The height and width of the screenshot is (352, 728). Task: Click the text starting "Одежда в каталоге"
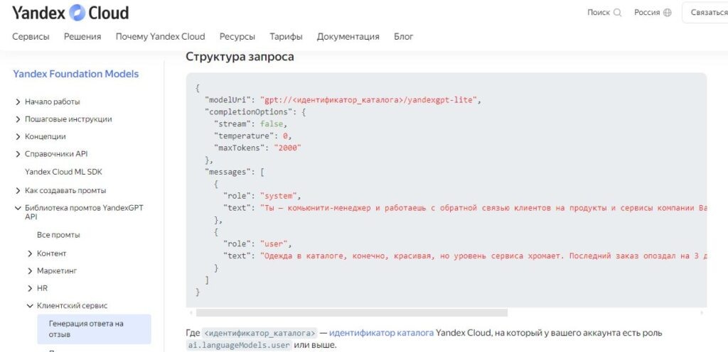[483, 256]
